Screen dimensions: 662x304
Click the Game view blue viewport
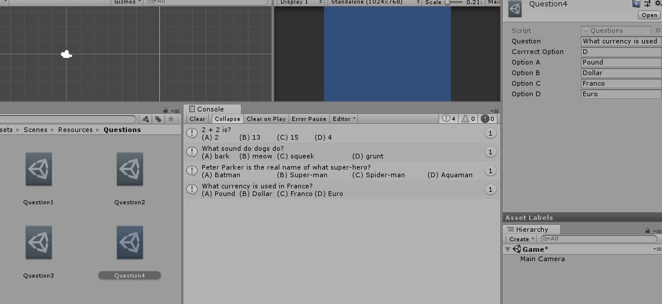pos(387,53)
